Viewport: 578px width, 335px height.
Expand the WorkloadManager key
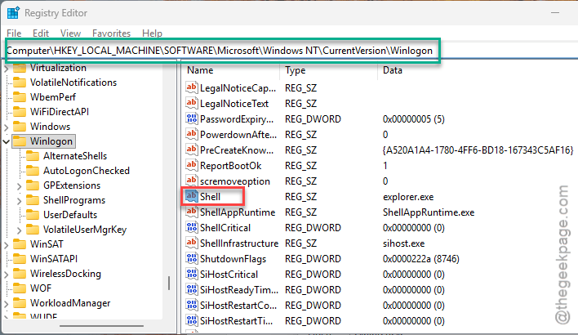tap(7, 304)
